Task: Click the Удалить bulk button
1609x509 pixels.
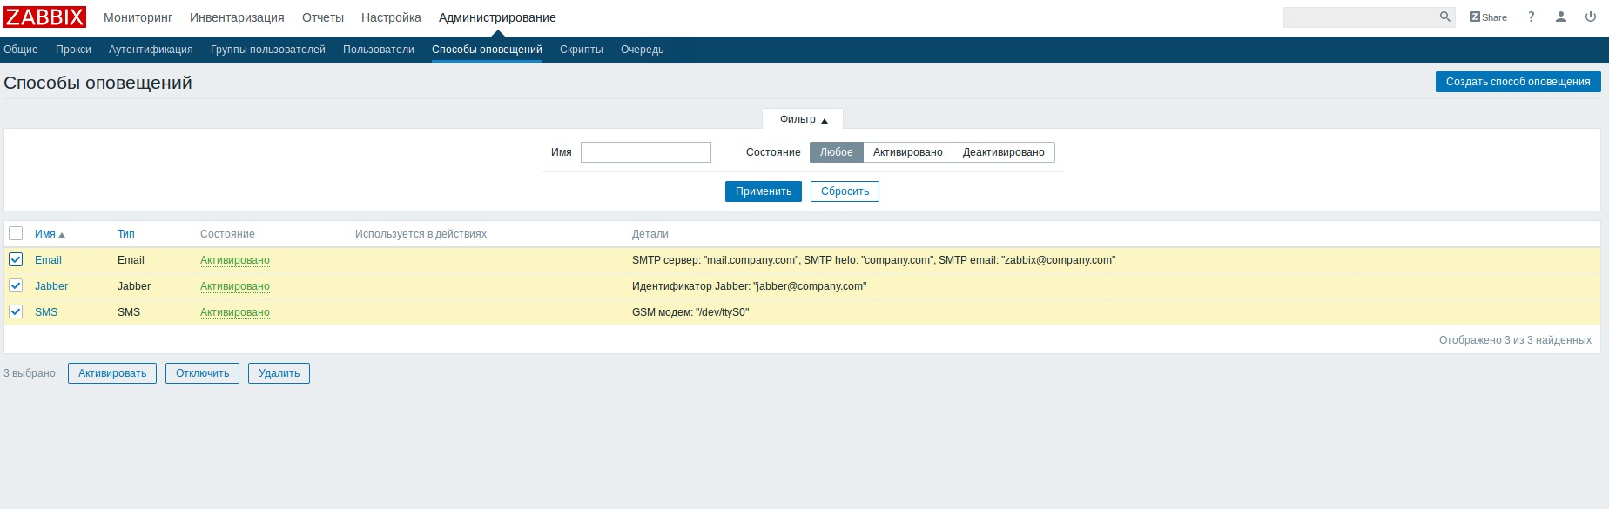Action: pyautogui.click(x=279, y=373)
